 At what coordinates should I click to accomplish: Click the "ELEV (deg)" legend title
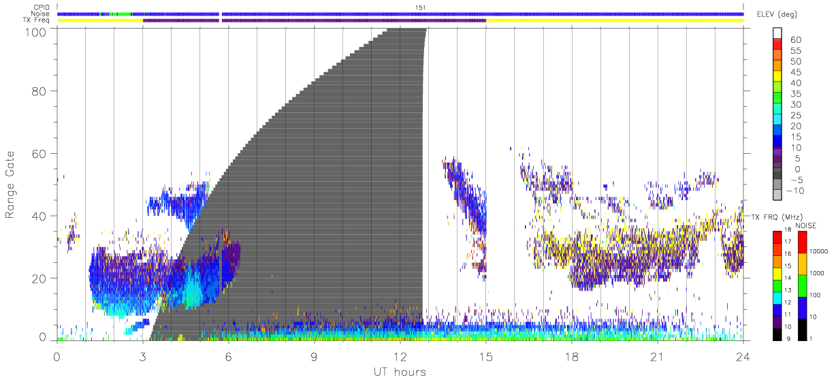click(777, 14)
